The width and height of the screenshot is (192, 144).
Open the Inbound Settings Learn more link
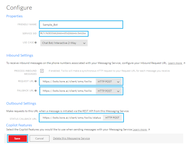point(175,63)
